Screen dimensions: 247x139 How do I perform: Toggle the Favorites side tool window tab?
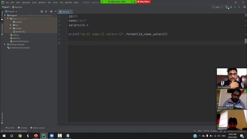pos(2,118)
